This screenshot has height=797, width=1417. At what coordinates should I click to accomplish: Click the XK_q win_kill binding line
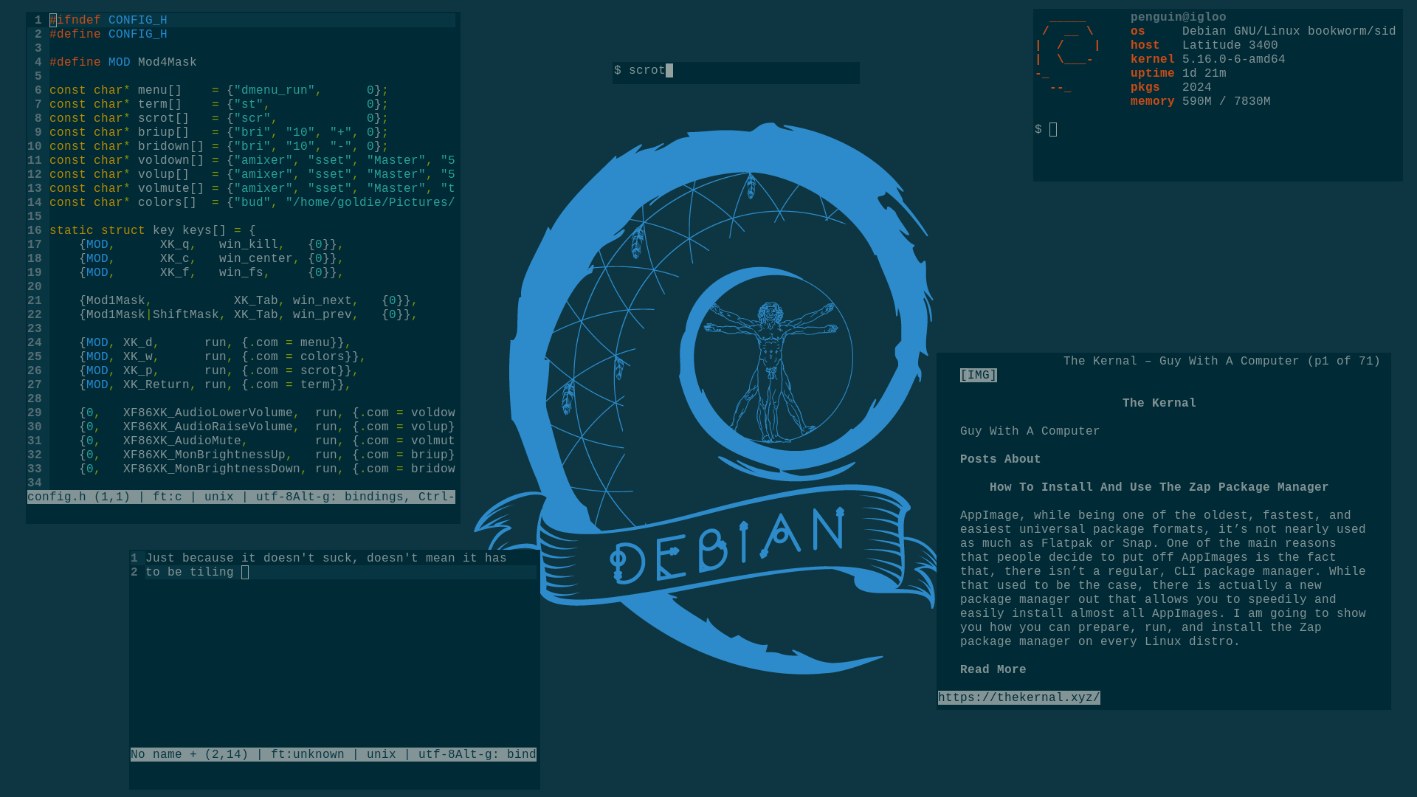(212, 245)
